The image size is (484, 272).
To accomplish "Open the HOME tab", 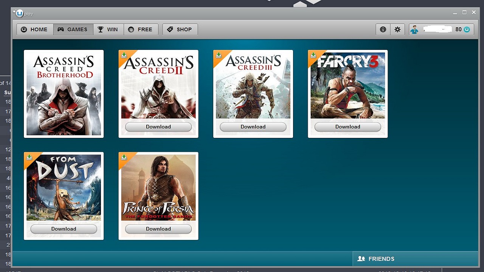I will pos(35,29).
